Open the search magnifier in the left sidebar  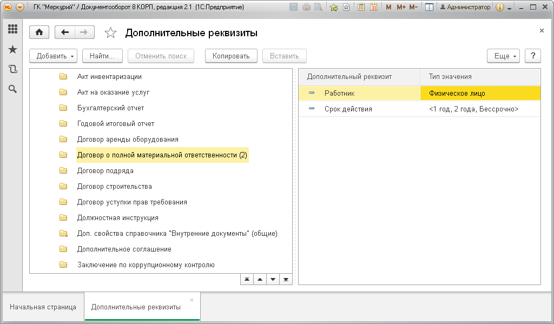pos(13,89)
